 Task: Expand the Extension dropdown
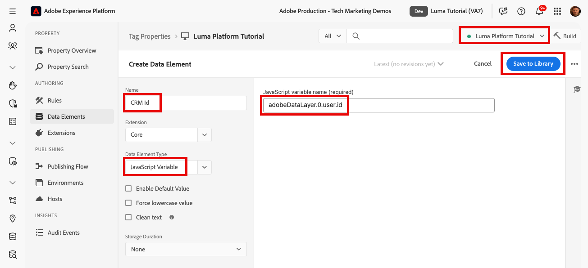(x=205, y=134)
